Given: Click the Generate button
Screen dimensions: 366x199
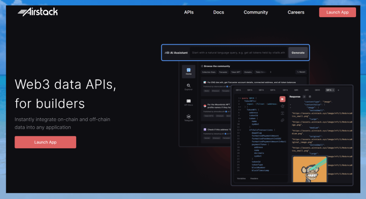Looking at the screenshot, I should (x=298, y=53).
